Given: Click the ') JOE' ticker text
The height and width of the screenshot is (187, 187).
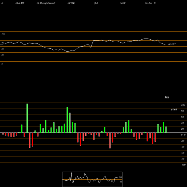Looking at the screenshot, I should [x=123, y=3].
